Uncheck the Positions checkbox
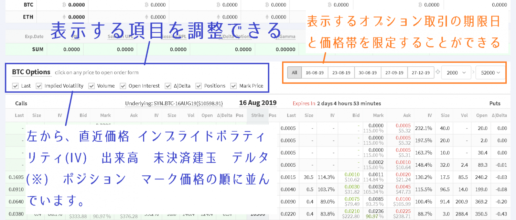516x220 pixels. pyautogui.click(x=198, y=86)
